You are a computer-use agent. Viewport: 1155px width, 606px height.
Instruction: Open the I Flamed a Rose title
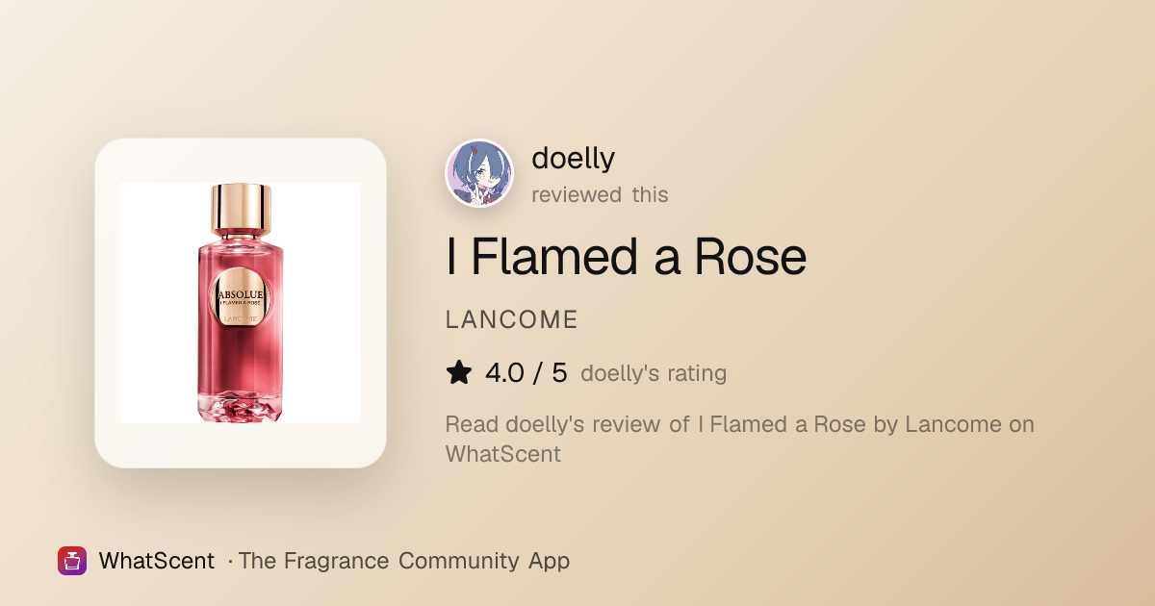coord(626,257)
